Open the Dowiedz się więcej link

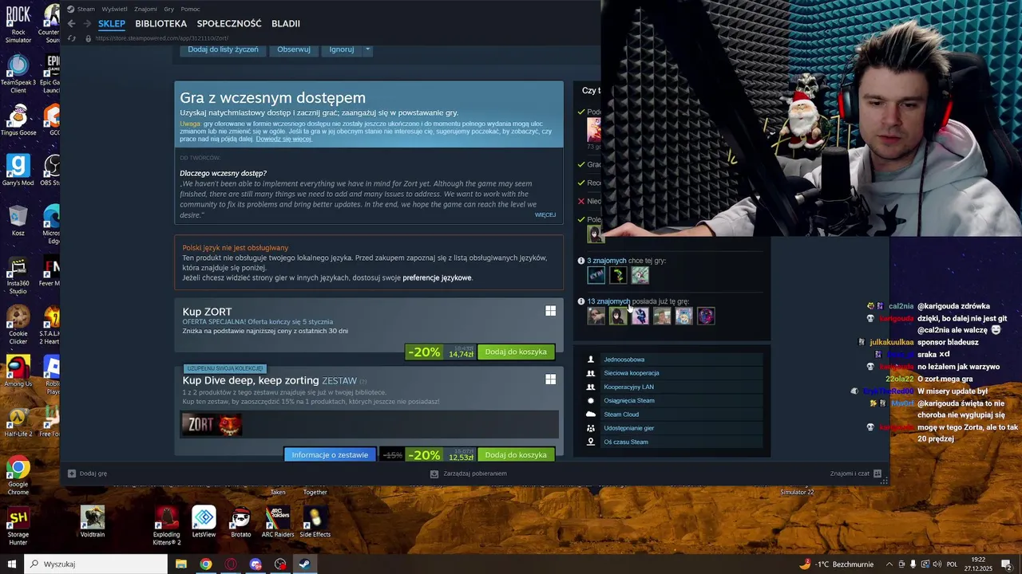pyautogui.click(x=283, y=139)
